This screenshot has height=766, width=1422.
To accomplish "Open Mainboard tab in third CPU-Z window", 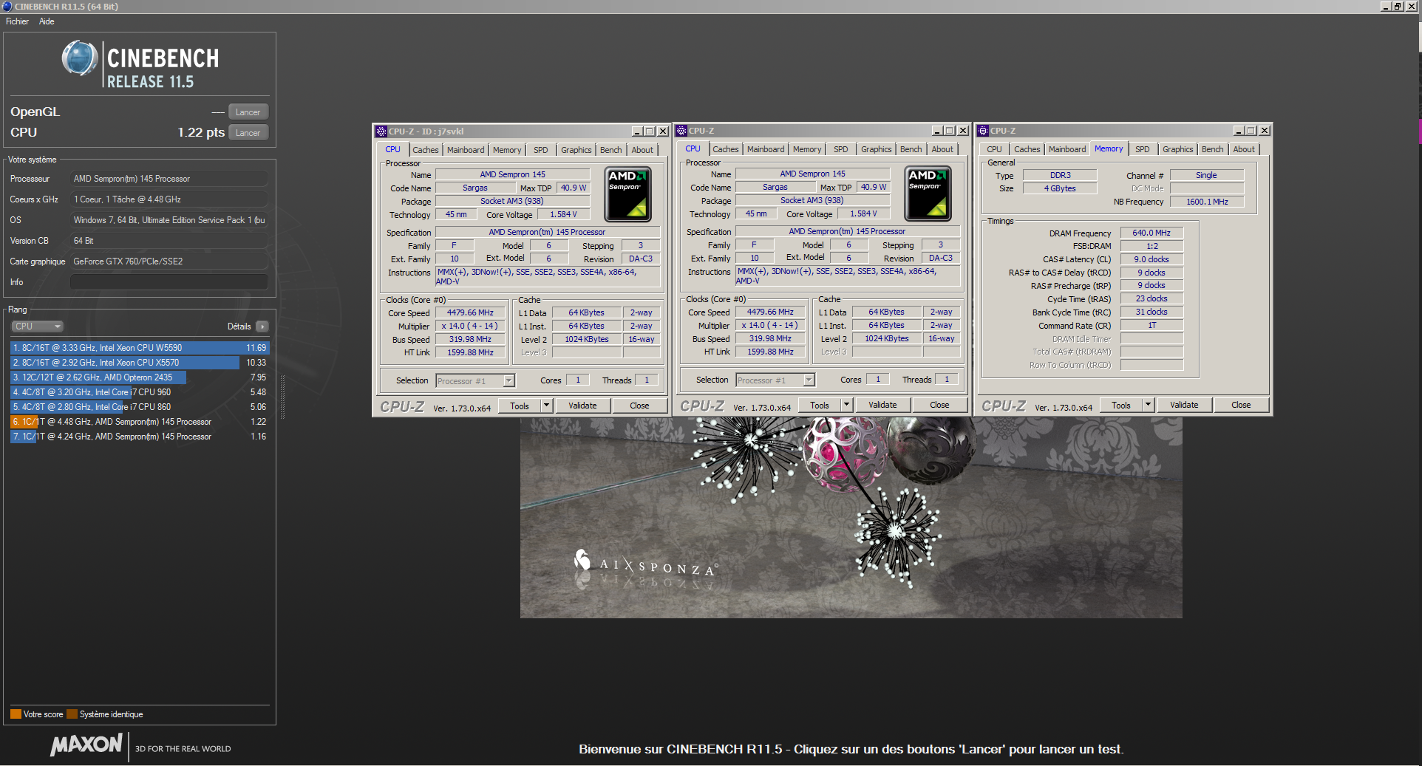I will point(1067,149).
